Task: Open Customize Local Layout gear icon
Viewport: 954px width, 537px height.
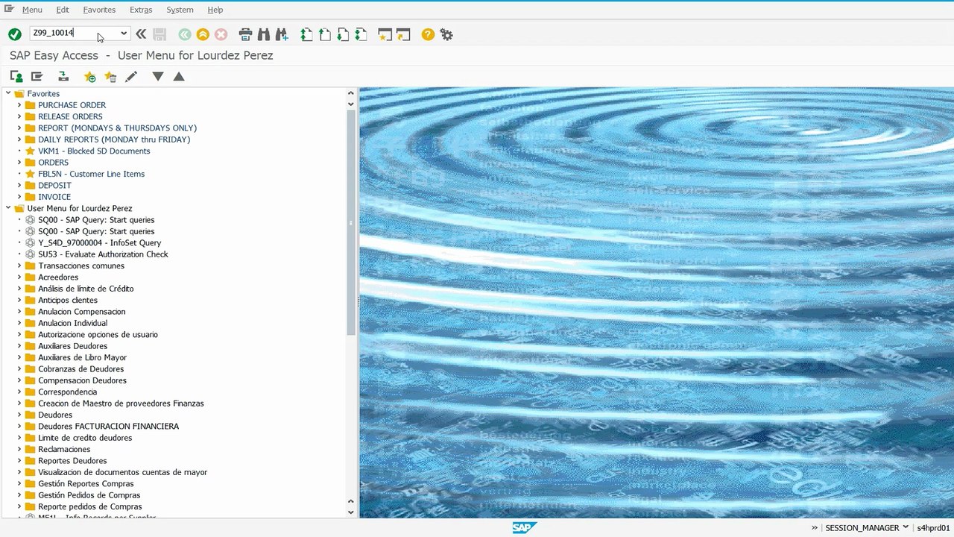Action: tap(446, 34)
